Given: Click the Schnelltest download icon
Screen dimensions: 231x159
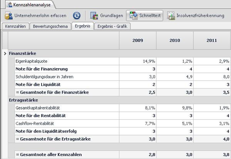Looking at the screenshot, I should point(134,15).
